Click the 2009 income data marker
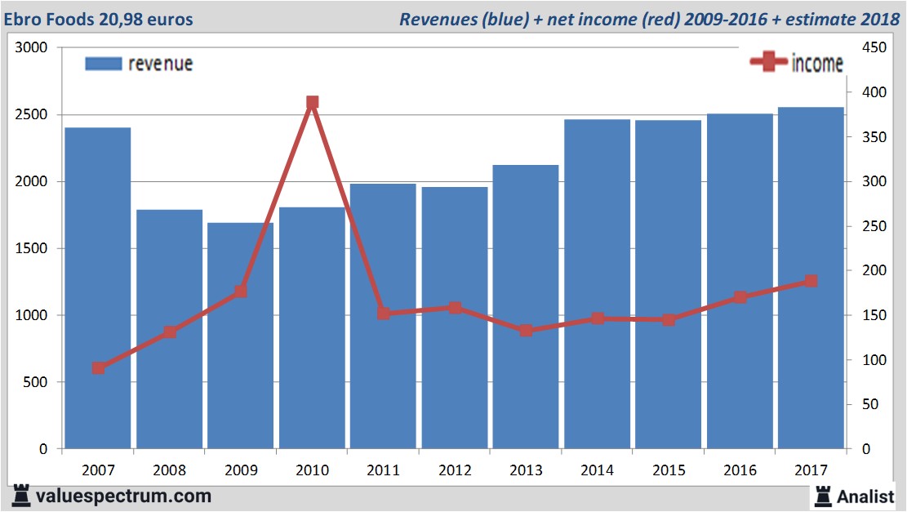 click(241, 292)
